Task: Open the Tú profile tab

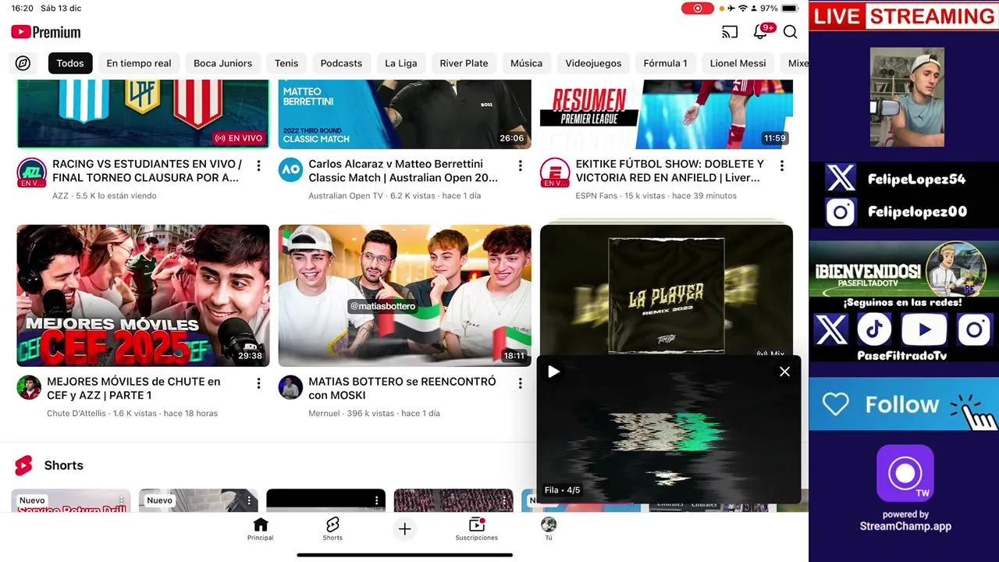Action: pos(549,528)
